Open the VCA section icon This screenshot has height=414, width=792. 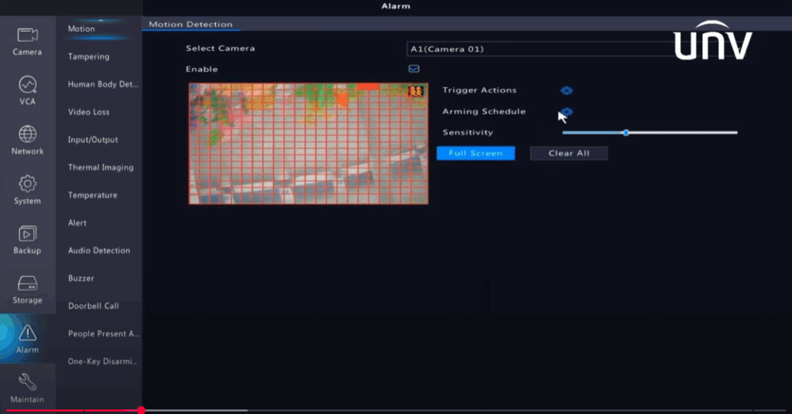coord(28,85)
